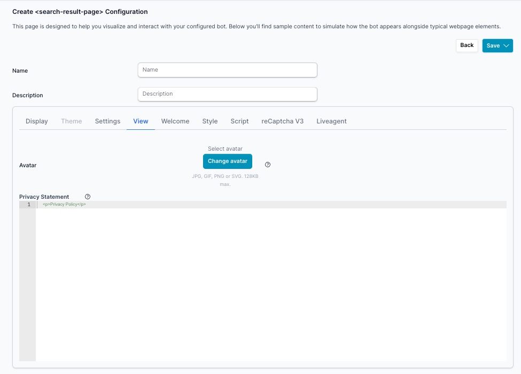Click the Save button label
The width and height of the screenshot is (521, 374).
coord(493,46)
